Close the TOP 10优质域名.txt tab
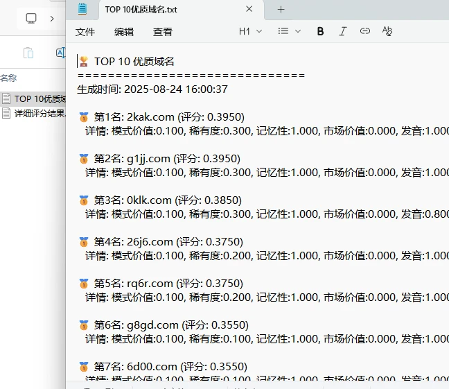The image size is (449, 389). 249,9
